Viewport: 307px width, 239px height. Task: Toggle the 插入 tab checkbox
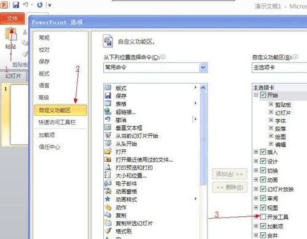[x=263, y=152]
